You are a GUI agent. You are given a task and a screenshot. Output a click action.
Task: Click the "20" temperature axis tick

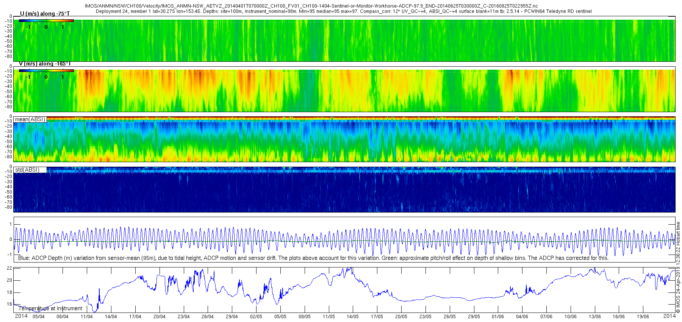(x=9, y=280)
